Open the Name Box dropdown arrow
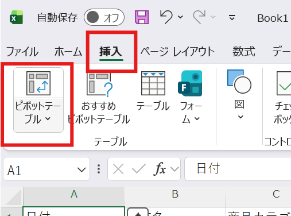 tap(82, 169)
